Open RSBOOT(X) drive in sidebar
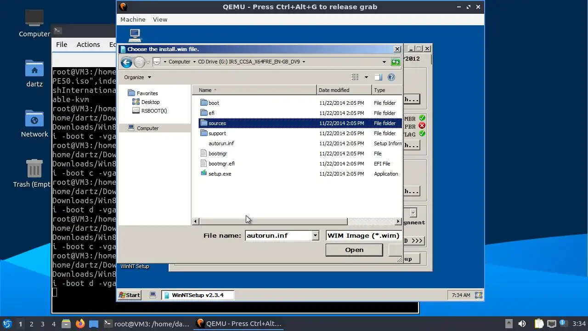588x331 pixels. (154, 111)
